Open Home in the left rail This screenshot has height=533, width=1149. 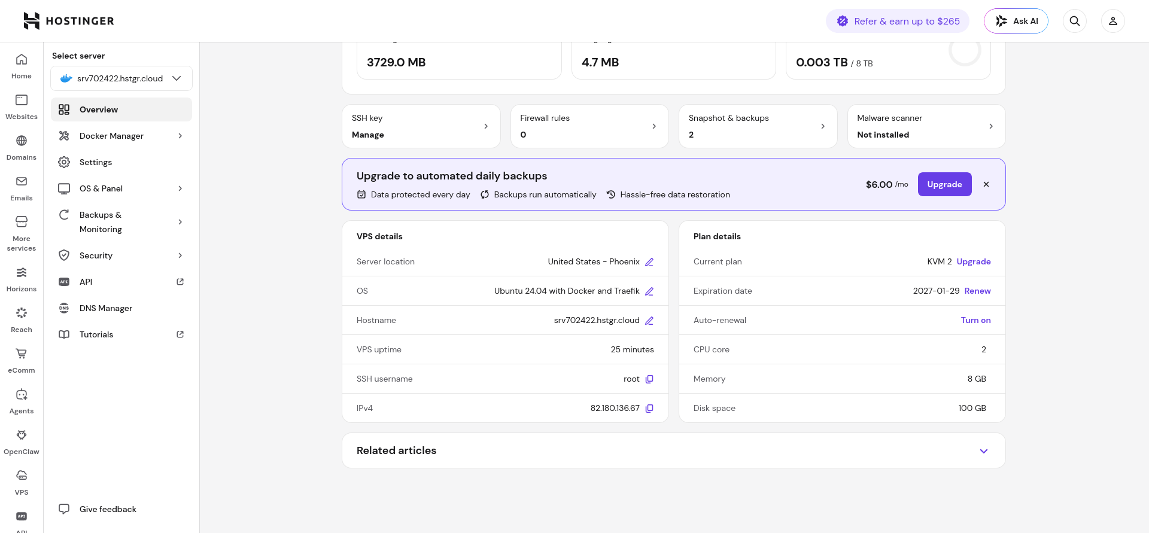point(22,66)
